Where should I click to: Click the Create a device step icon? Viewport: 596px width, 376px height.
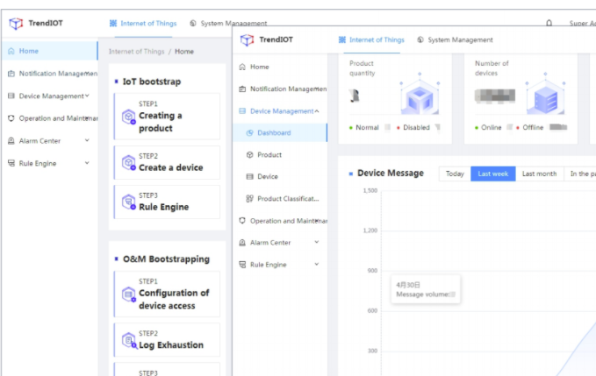click(128, 162)
